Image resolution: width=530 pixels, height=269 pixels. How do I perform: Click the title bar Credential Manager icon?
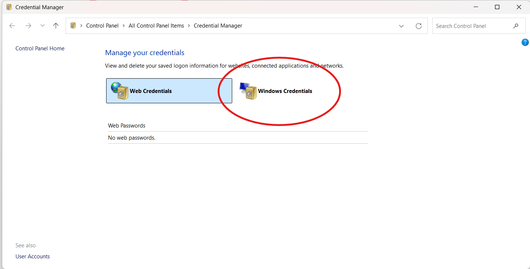(9, 7)
